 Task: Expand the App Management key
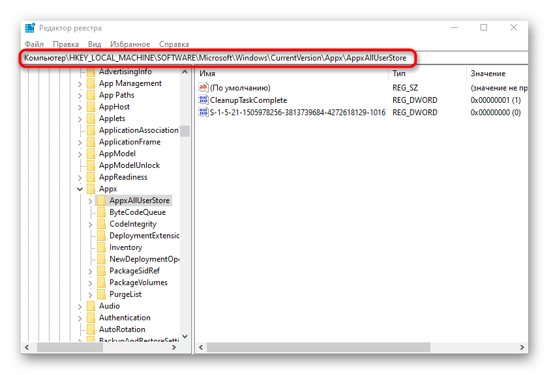point(80,84)
